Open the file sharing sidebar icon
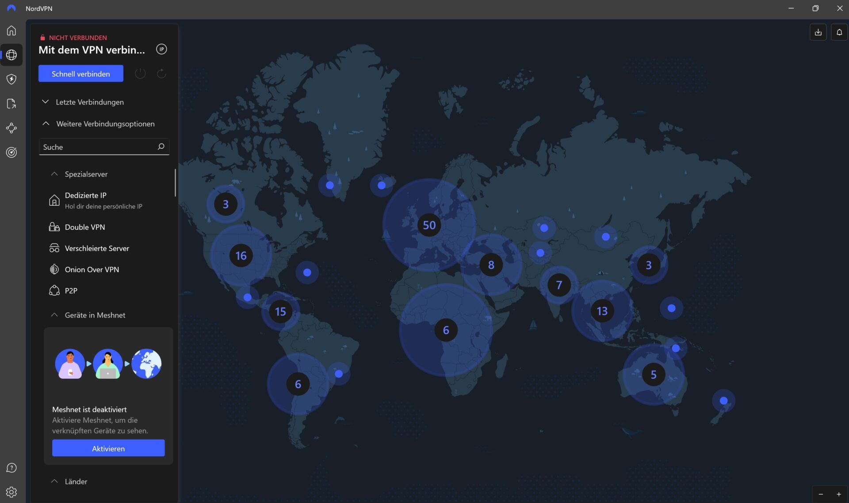The image size is (849, 503). [x=11, y=104]
